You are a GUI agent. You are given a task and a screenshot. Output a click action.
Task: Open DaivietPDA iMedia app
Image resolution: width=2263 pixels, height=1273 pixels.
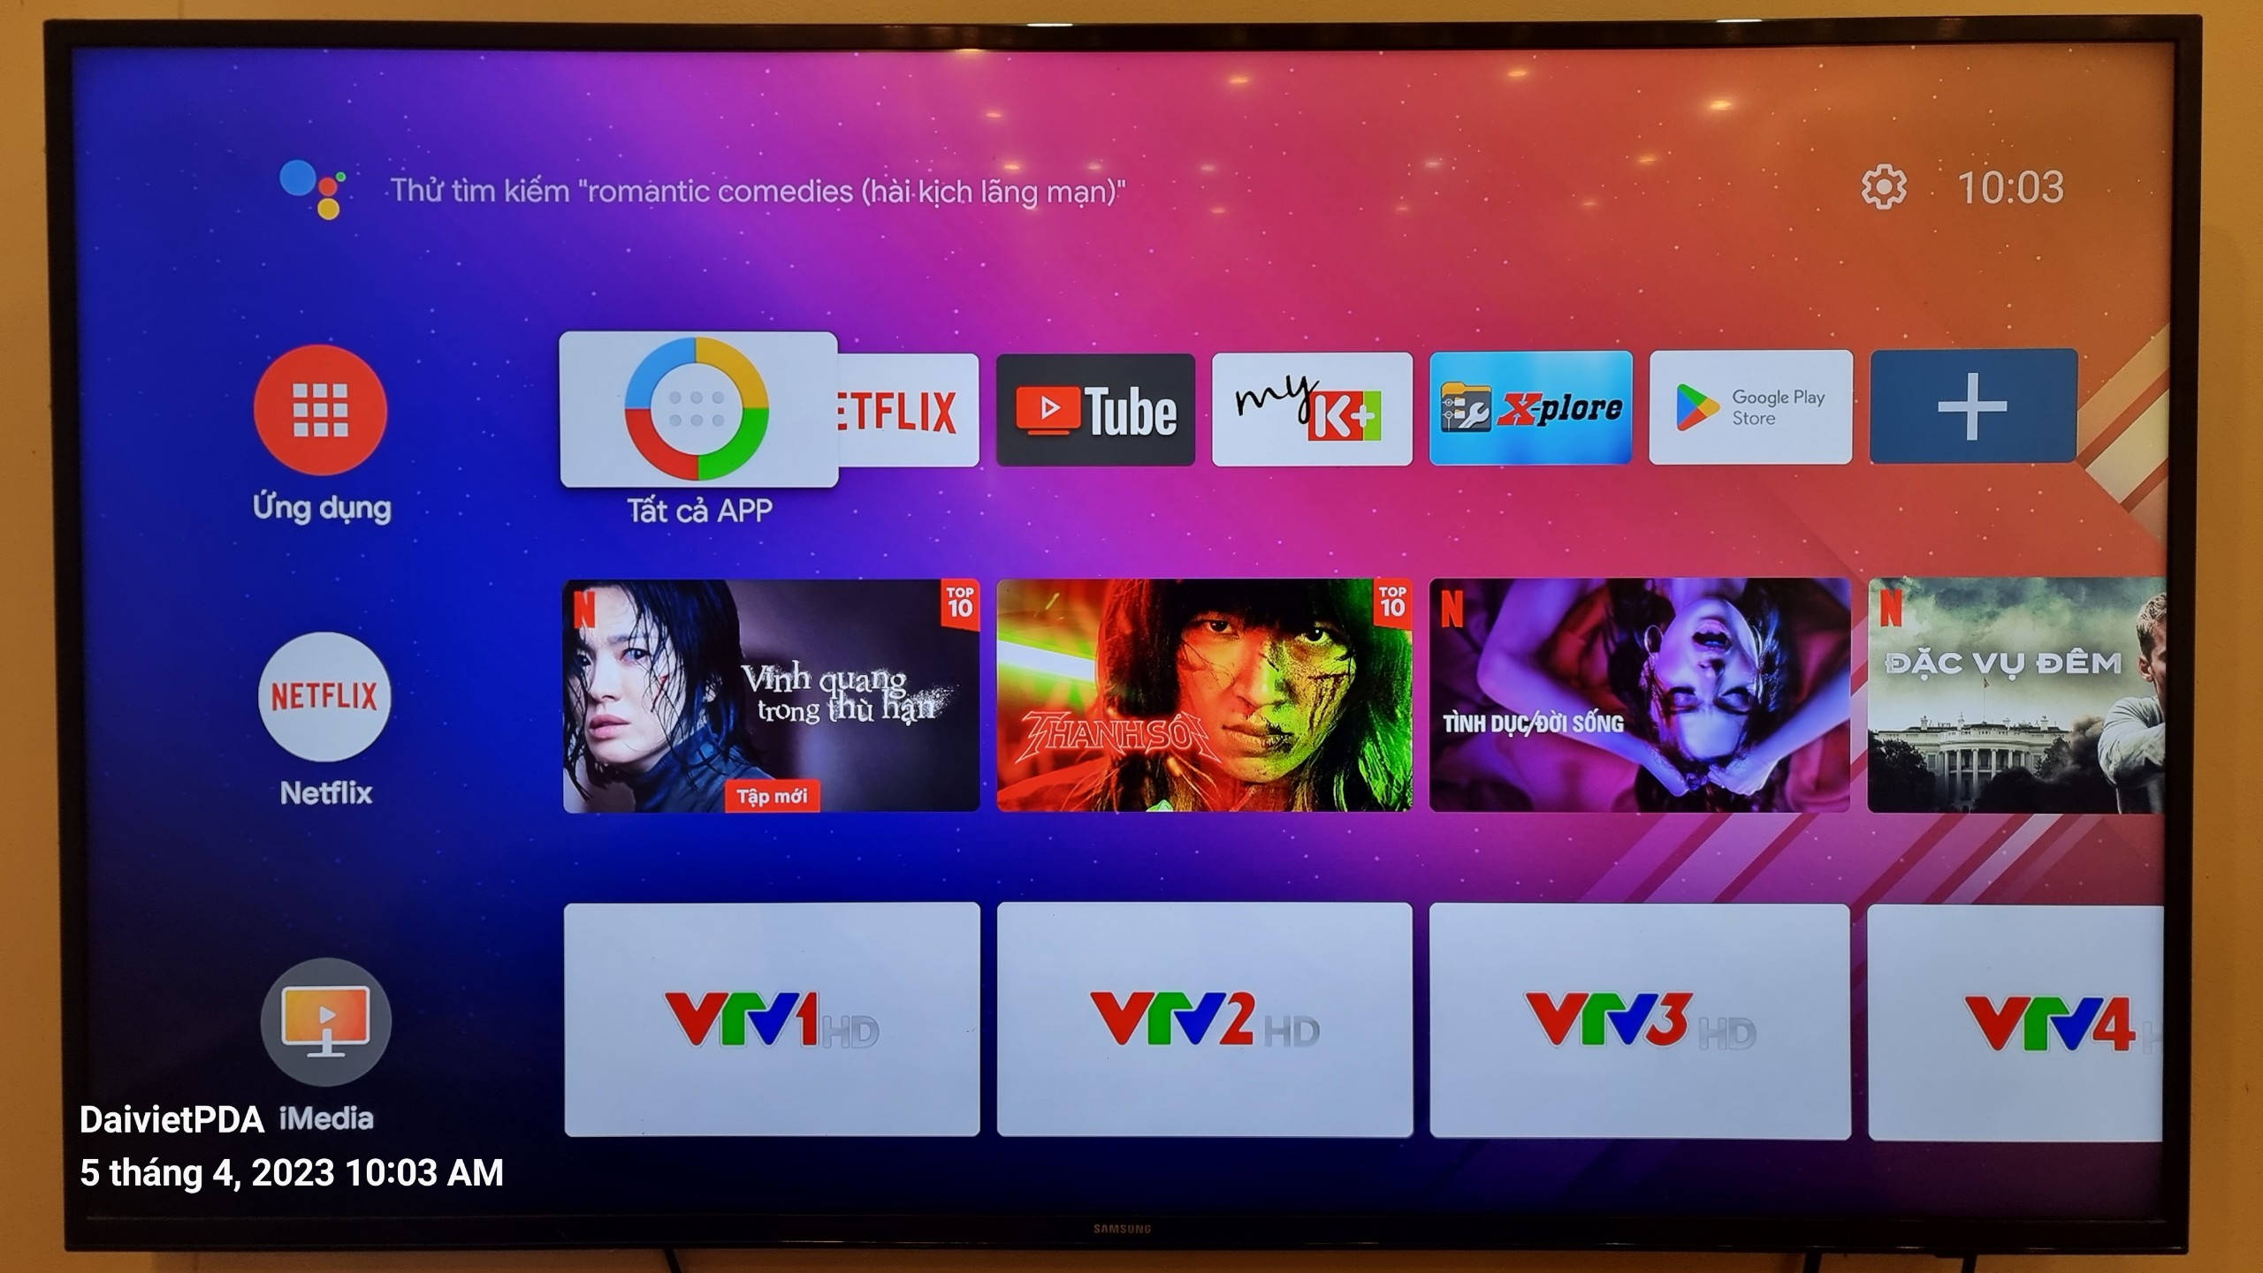(322, 1017)
